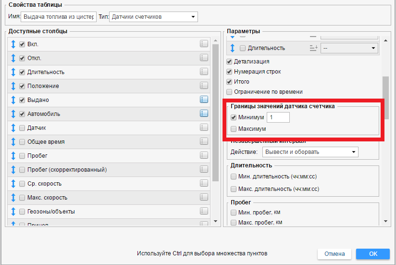Click sort order icon in Длительность parameter row
This screenshot has width=396, height=265.
[314, 48]
